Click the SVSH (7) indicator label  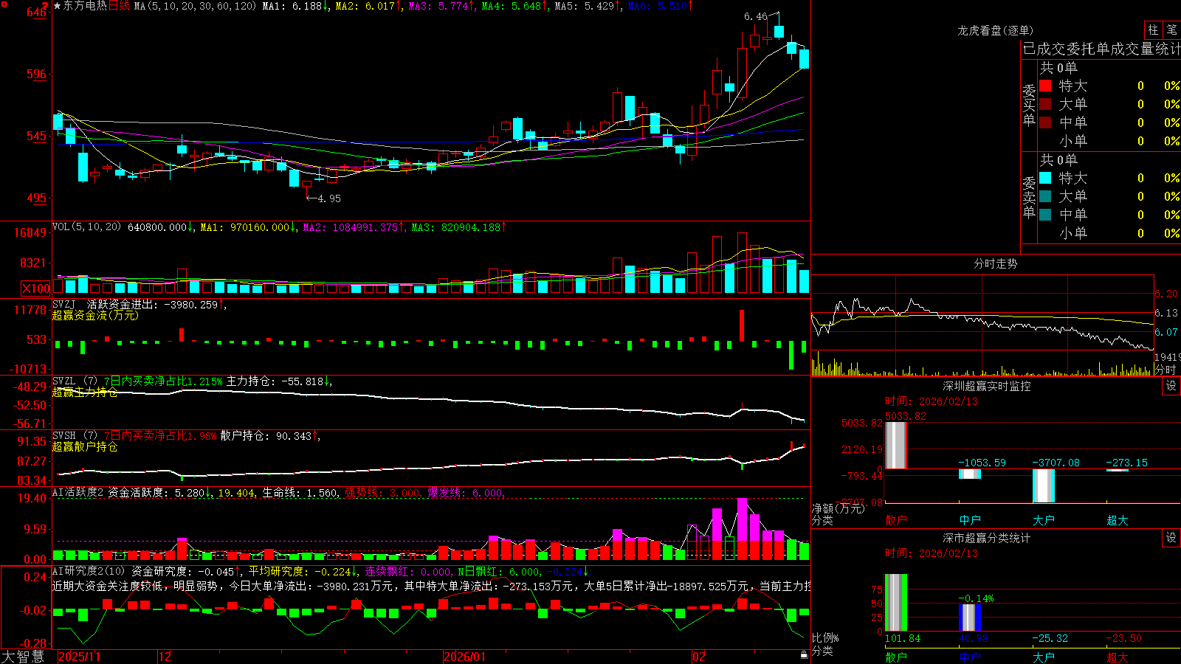coord(75,435)
